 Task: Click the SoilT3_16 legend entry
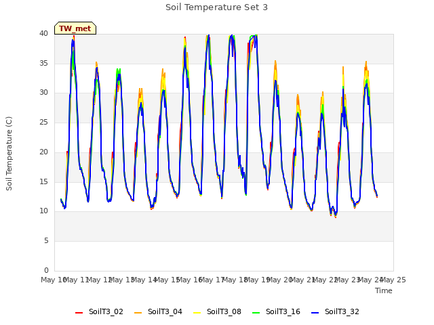pyautogui.click(x=276, y=311)
